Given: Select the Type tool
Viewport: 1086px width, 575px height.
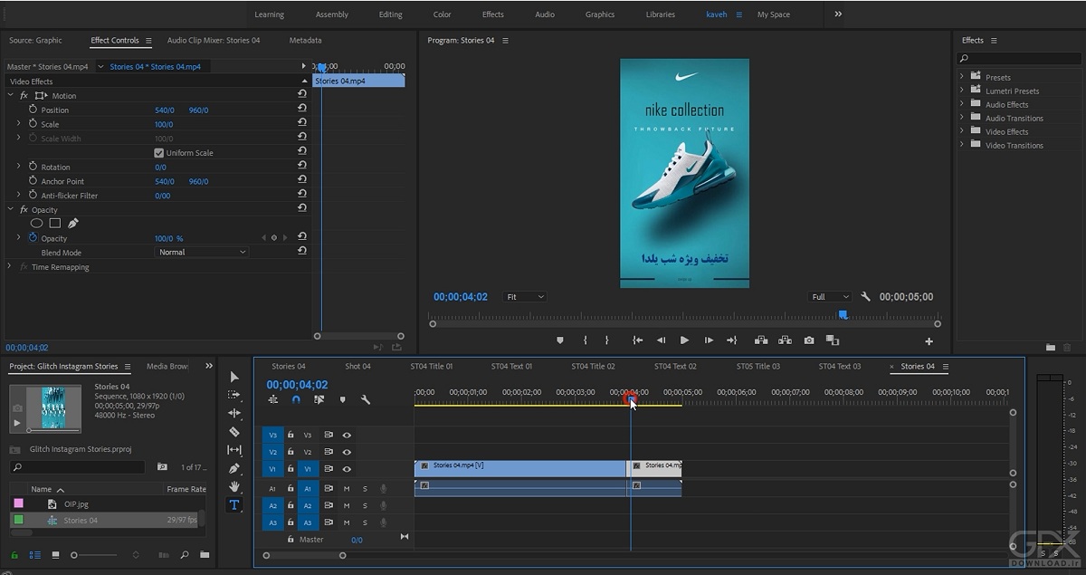Looking at the screenshot, I should [x=234, y=505].
